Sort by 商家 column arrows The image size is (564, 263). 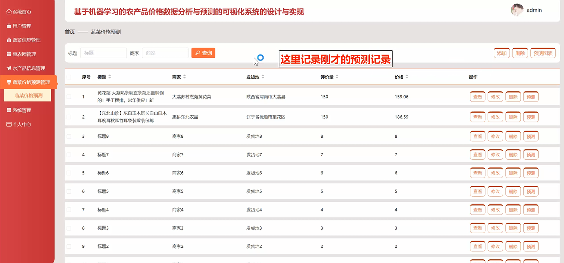point(184,77)
